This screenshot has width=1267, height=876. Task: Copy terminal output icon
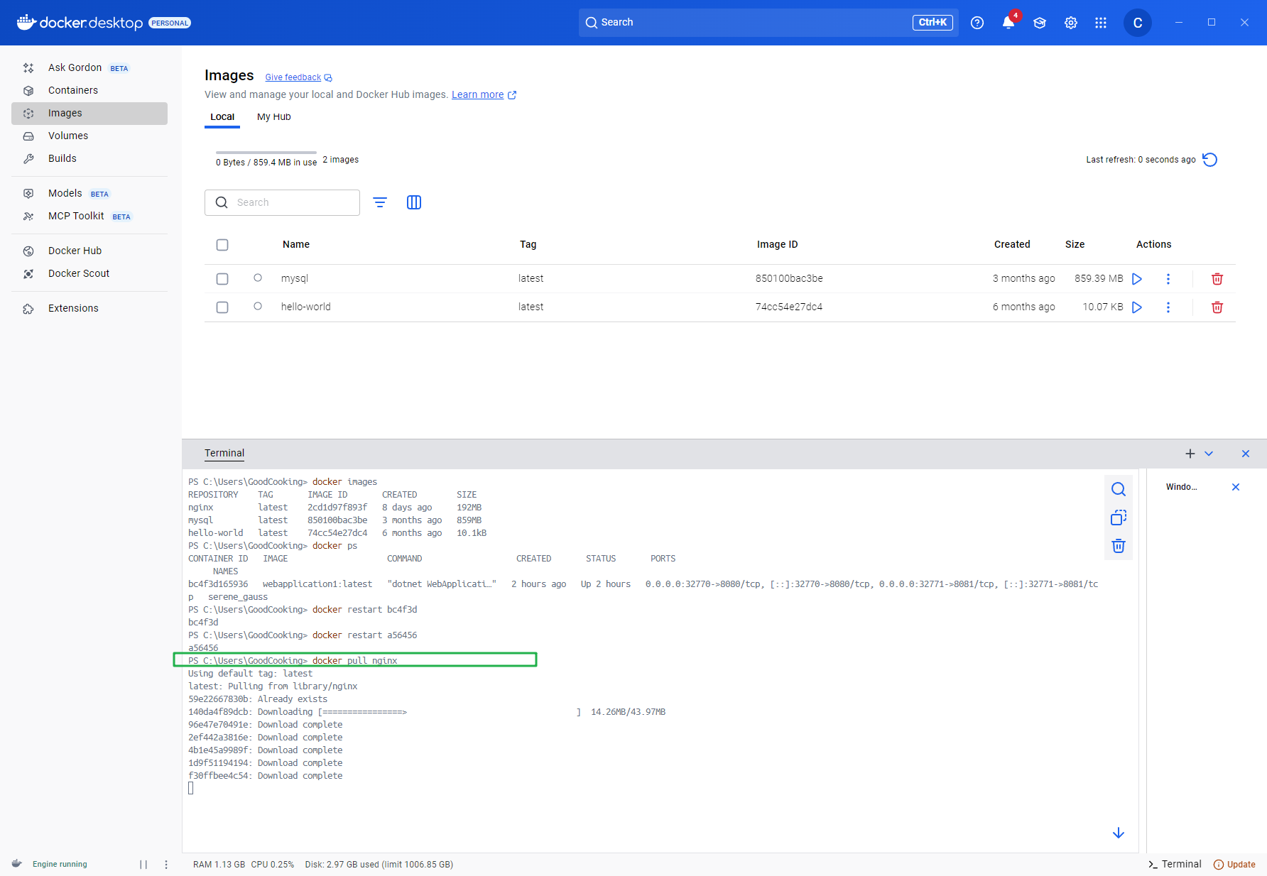(x=1119, y=518)
